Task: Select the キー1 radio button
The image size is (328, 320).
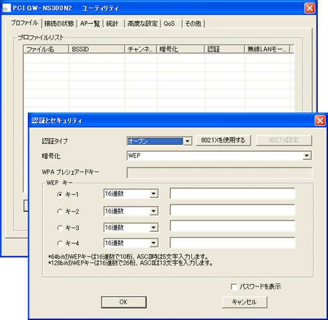Action: pos(60,195)
